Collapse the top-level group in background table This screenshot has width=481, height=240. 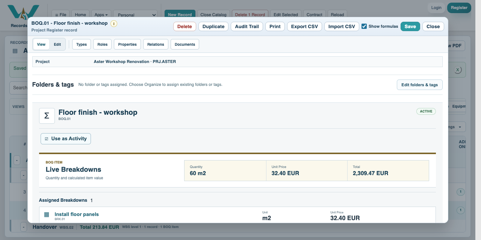(17, 160)
